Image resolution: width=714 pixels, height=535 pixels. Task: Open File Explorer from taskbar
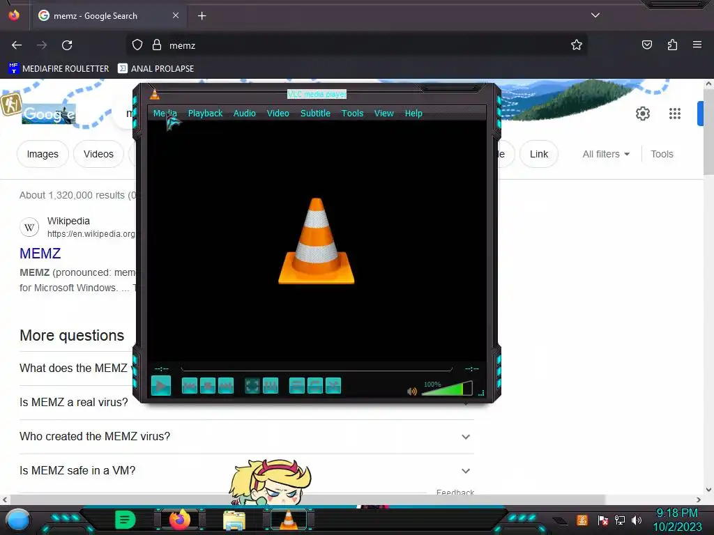pyautogui.click(x=234, y=520)
